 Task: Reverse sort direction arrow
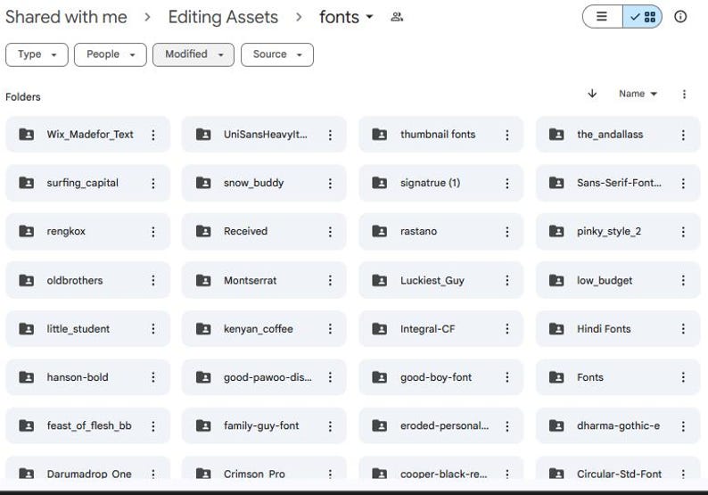point(592,94)
